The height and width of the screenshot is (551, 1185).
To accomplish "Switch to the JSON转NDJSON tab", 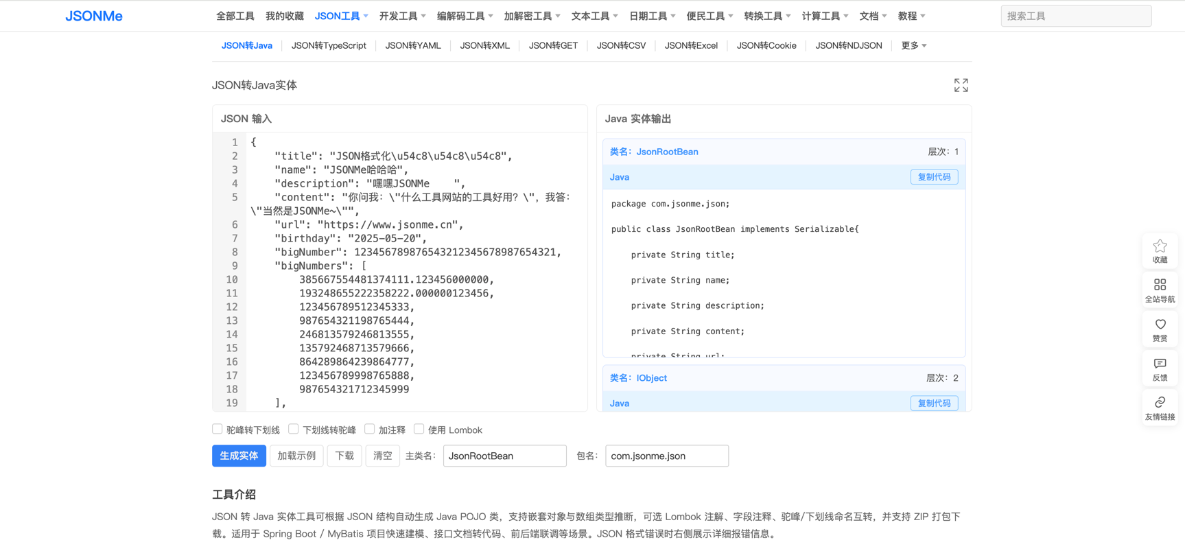I will (x=849, y=45).
